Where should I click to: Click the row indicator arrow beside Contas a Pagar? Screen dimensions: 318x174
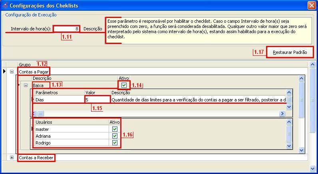[4, 71]
